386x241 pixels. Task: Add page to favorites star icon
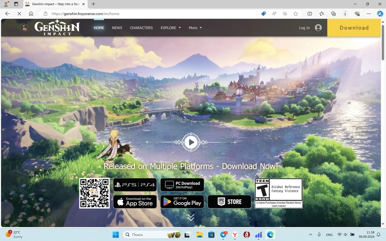[296, 14]
